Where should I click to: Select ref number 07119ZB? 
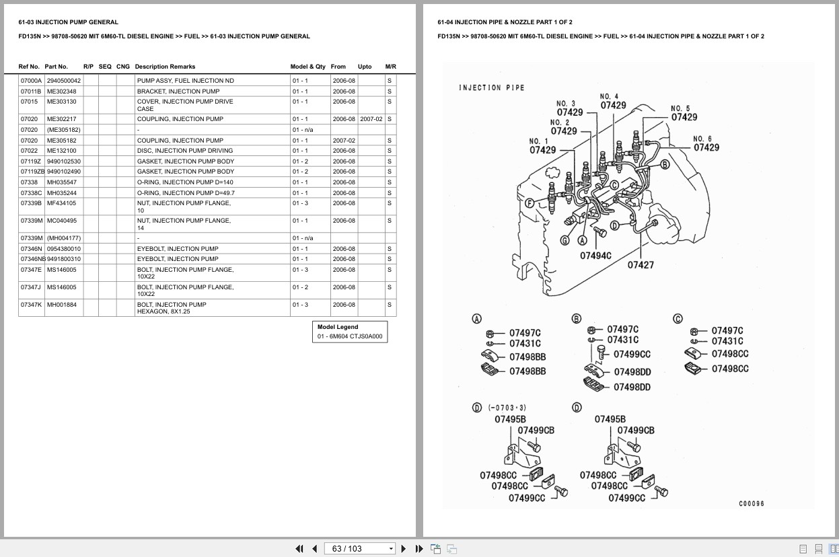tap(32, 172)
